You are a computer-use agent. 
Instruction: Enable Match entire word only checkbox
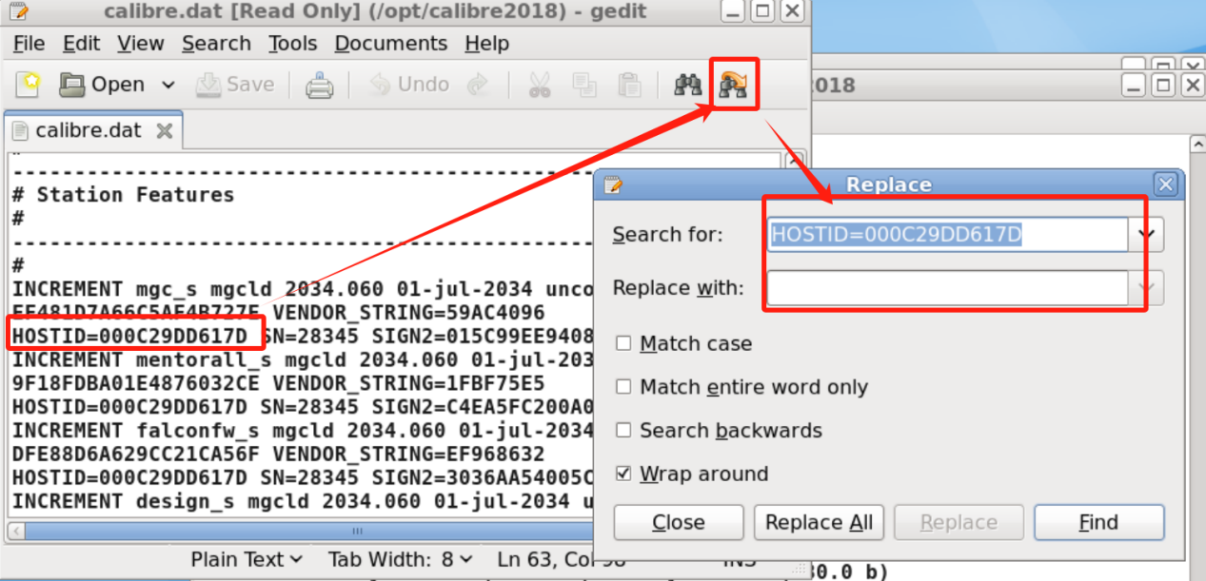click(x=623, y=387)
